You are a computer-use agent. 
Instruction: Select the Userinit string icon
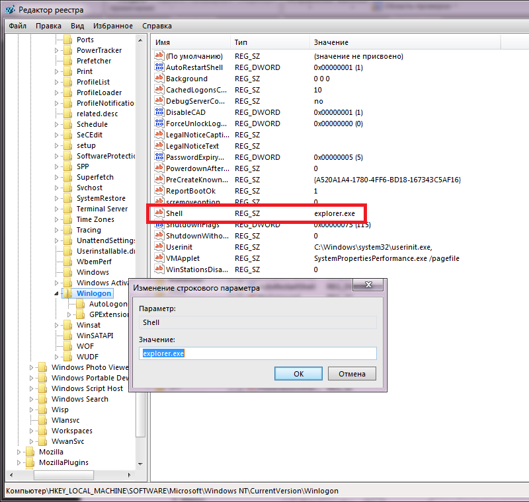pos(159,246)
